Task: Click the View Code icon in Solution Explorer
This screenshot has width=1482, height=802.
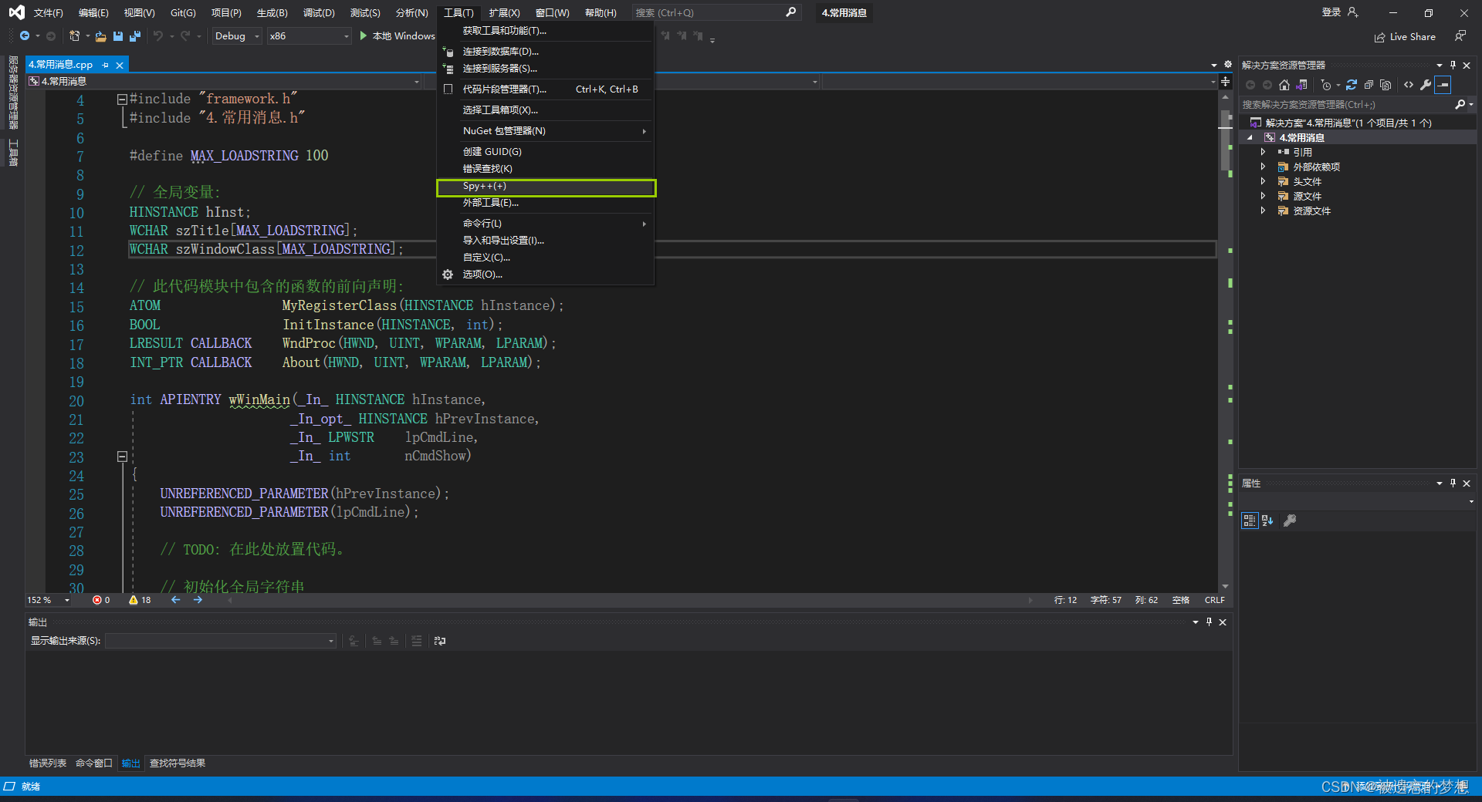Action: [x=1409, y=85]
